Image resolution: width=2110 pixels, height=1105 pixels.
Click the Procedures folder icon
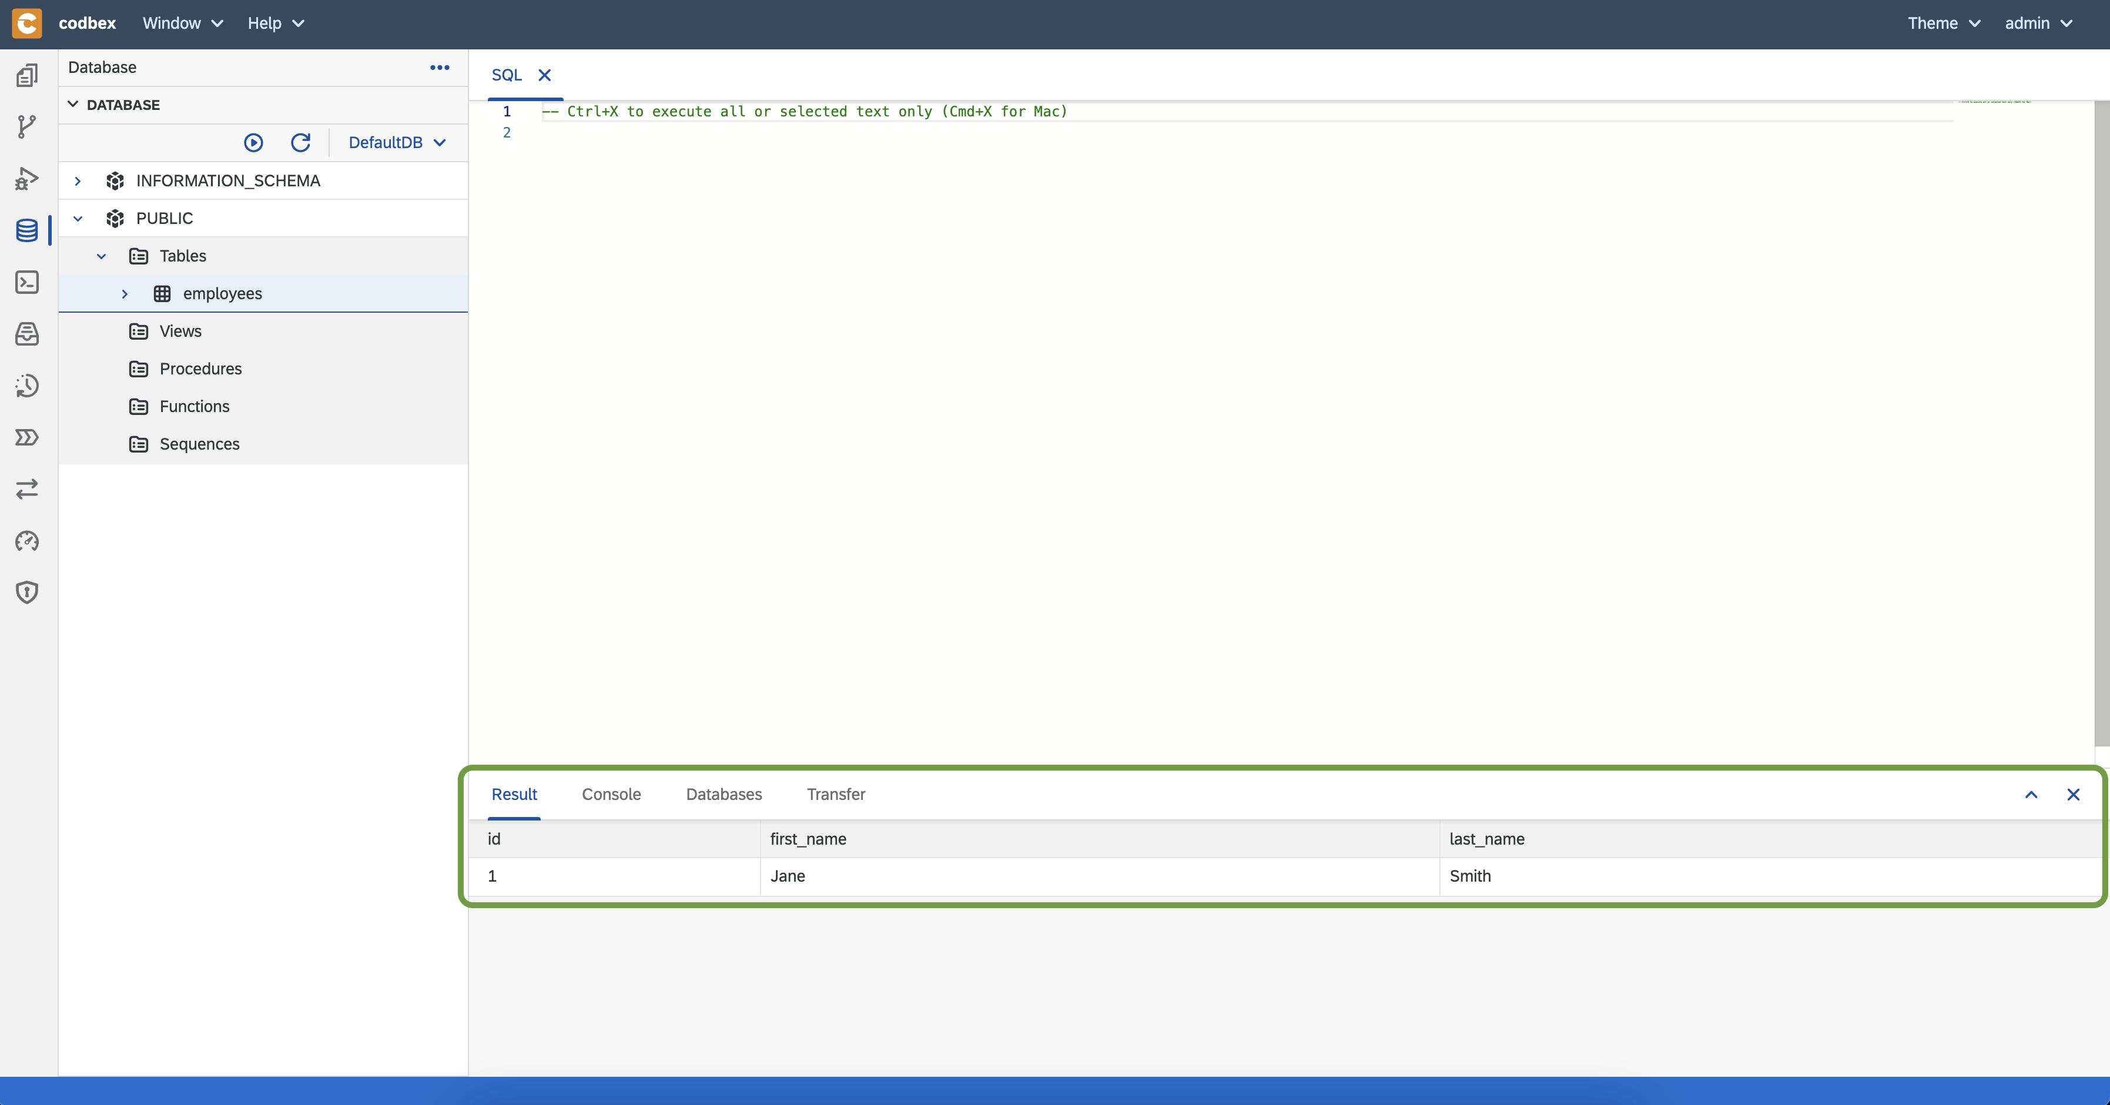139,370
